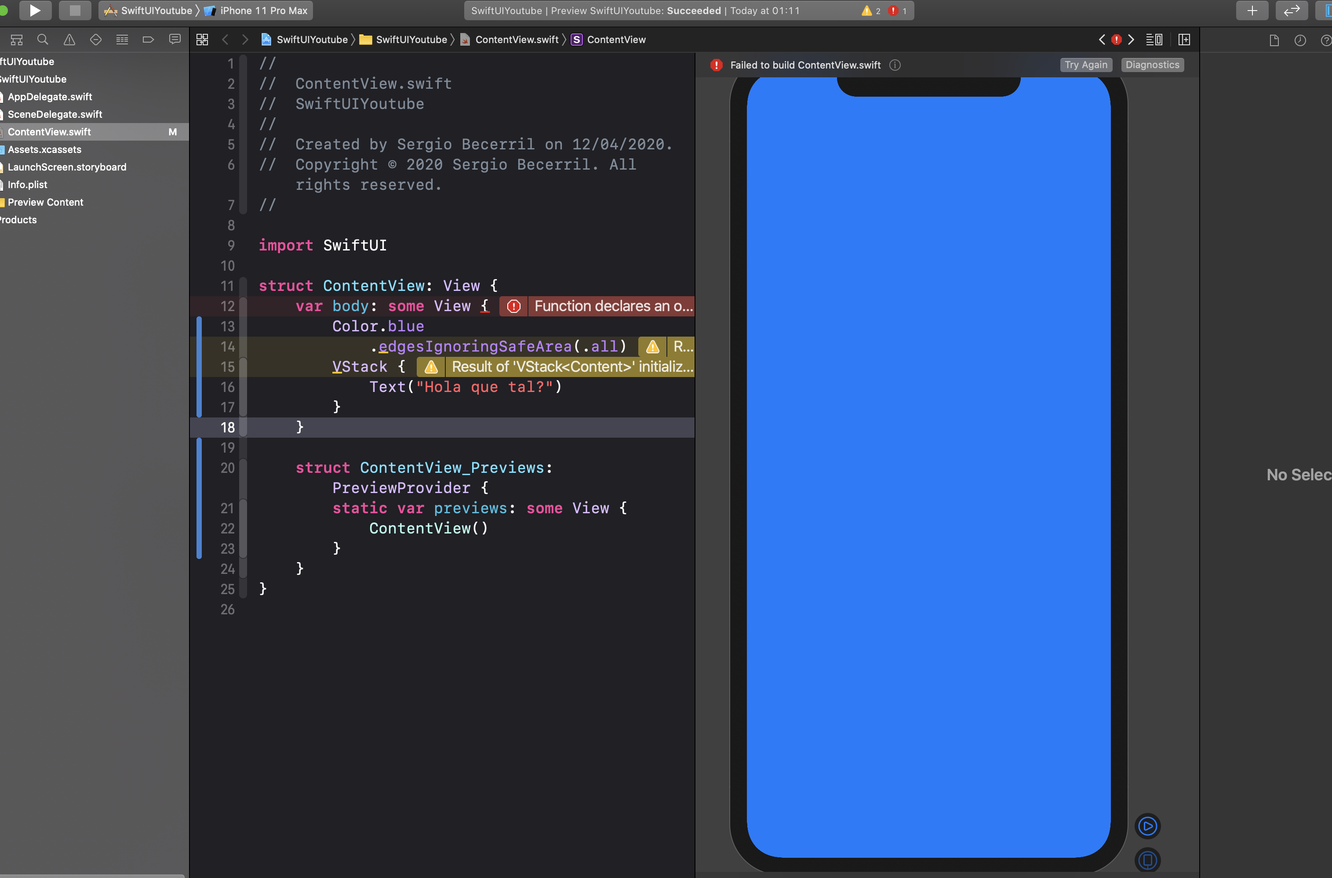Start Live Preview with canvas play button
This screenshot has height=878, width=1332.
(x=1147, y=825)
